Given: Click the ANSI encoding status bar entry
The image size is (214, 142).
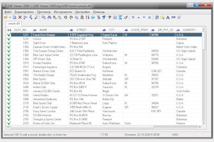Looking at the screenshot, I should pyautogui.click(x=175, y=135).
